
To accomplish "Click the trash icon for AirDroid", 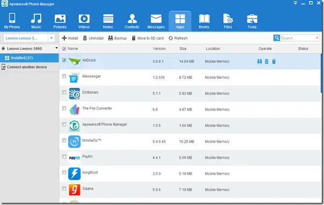I will click(267, 61).
